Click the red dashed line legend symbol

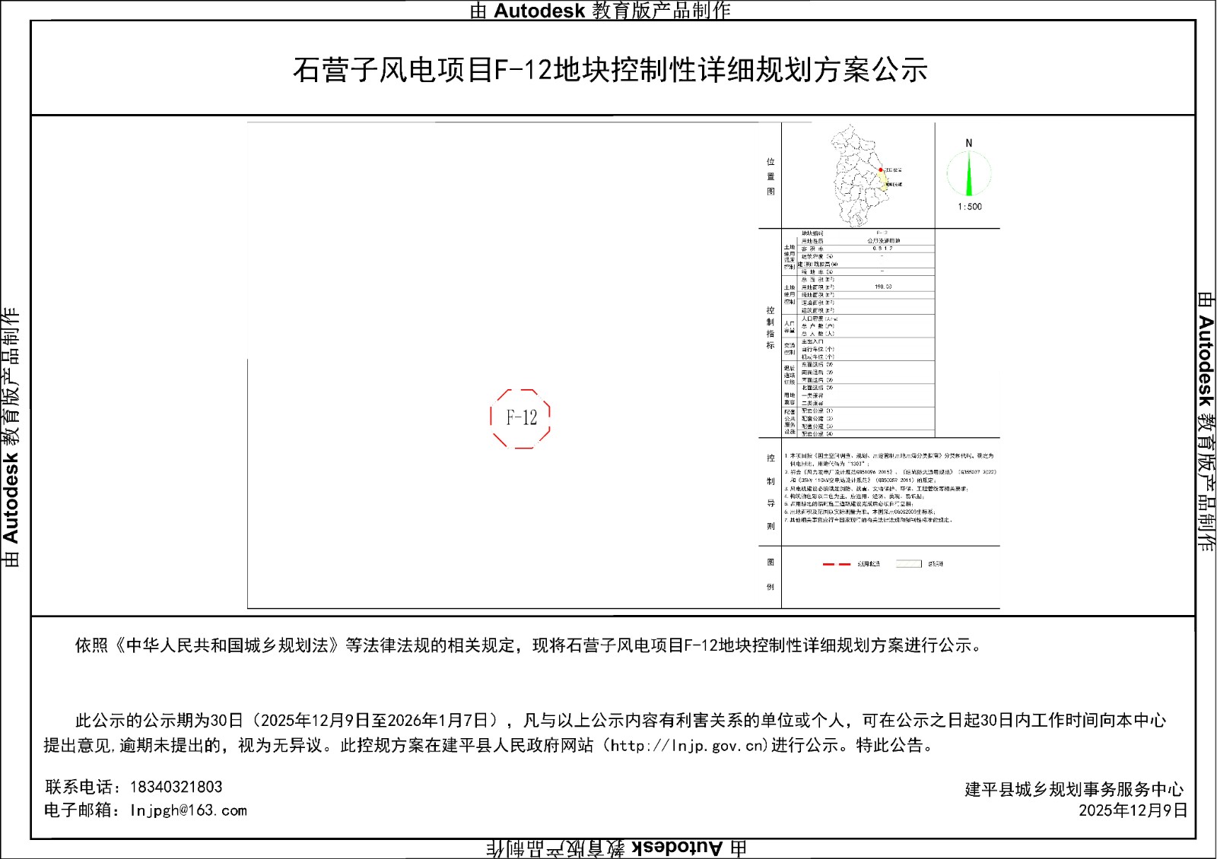(x=837, y=564)
